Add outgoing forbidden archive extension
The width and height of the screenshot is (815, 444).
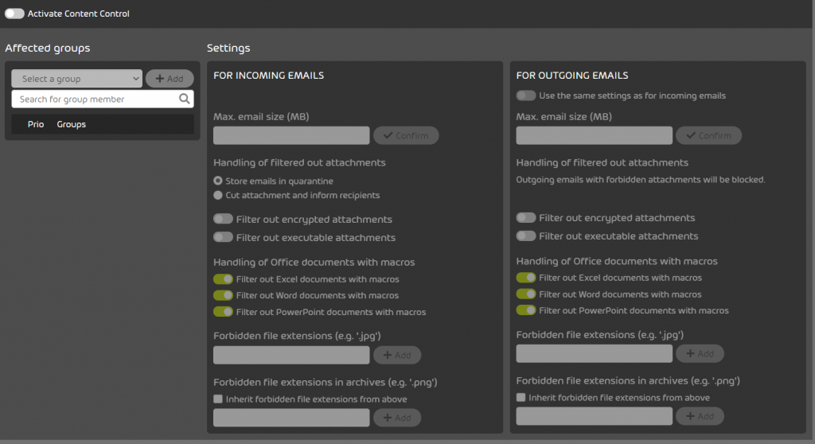[700, 416]
